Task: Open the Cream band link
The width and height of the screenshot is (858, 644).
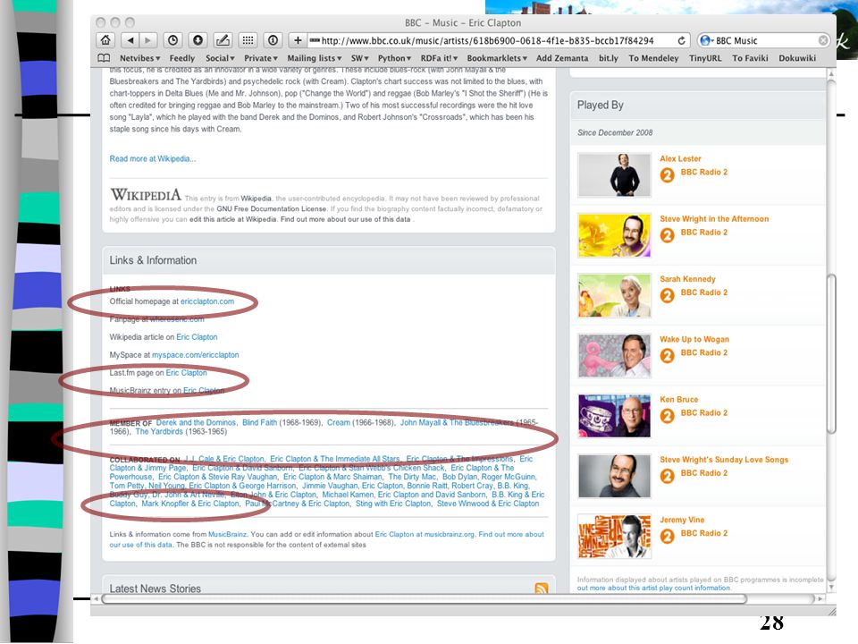Action: click(338, 423)
